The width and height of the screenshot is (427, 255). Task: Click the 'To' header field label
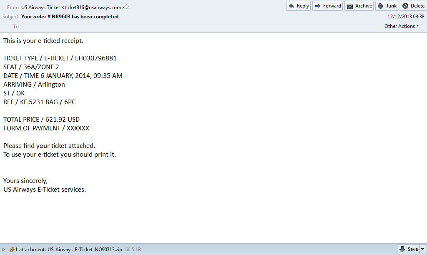(16, 27)
